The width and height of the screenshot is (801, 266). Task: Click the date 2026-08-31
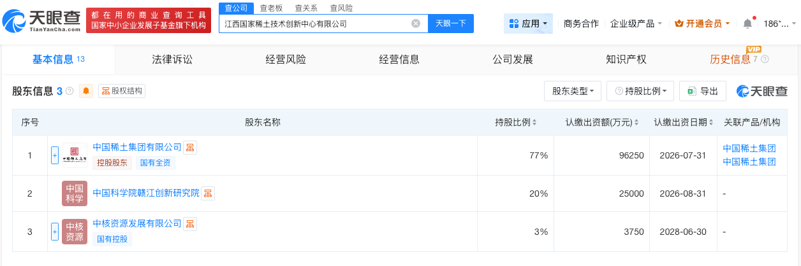(683, 193)
